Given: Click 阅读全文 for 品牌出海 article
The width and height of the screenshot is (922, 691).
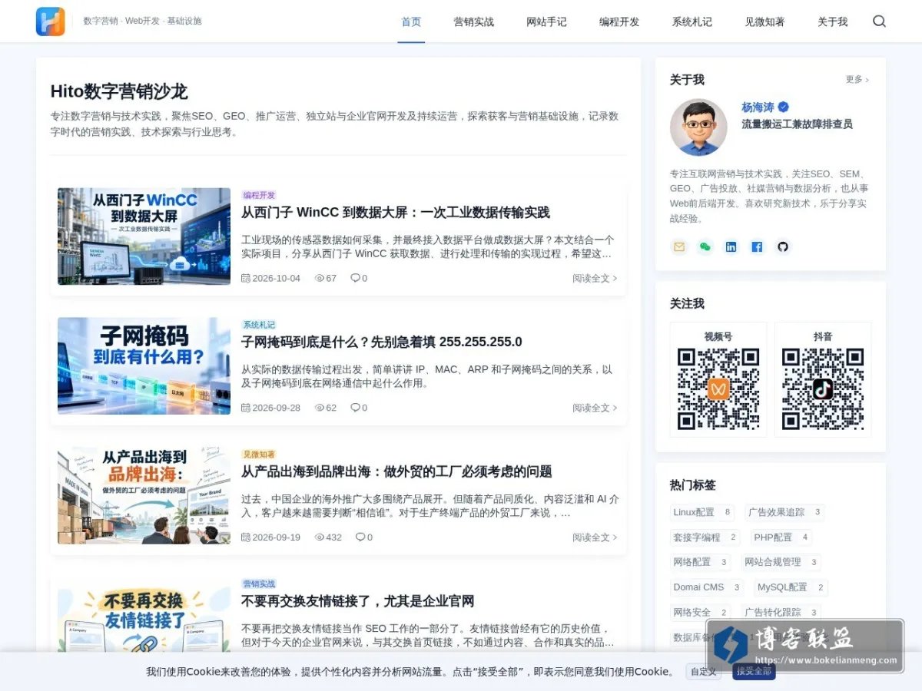Looking at the screenshot, I should pos(595,537).
